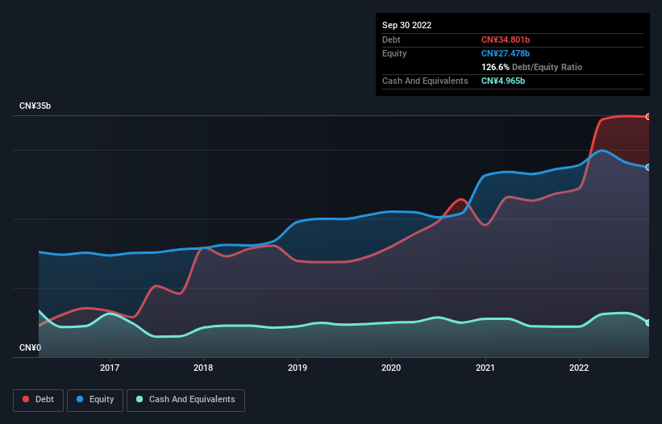Select the 2018 x-axis label
This screenshot has height=424, width=662.
coord(203,368)
